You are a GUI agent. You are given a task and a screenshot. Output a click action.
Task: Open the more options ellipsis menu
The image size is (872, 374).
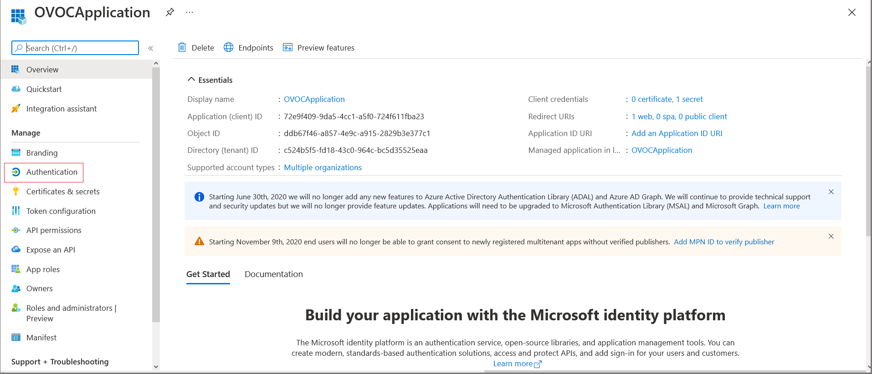[190, 12]
